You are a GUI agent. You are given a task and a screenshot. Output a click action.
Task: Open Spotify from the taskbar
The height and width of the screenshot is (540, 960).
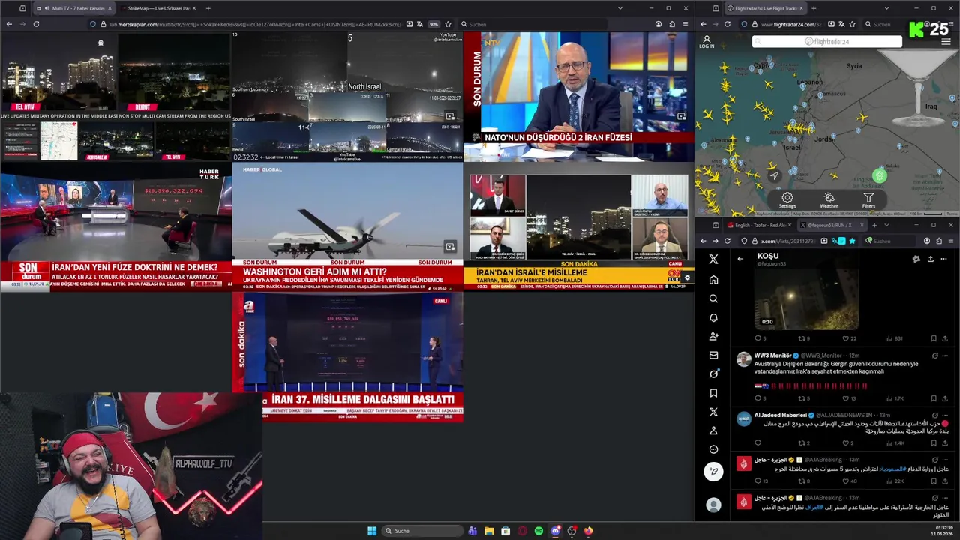(x=538, y=531)
